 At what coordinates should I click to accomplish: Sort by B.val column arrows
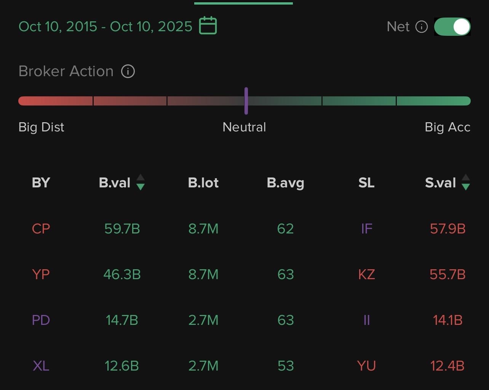(141, 182)
